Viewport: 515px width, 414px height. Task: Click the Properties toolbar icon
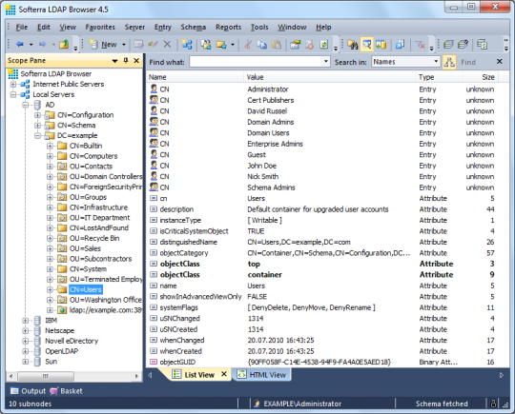(295, 44)
